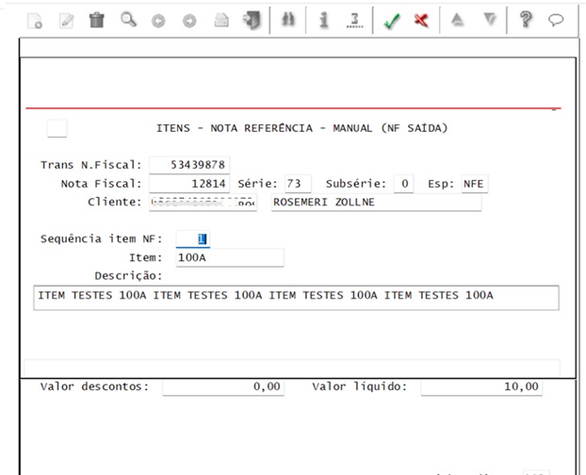Image resolution: width=586 pixels, height=475 pixels.
Task: Open the information 'i' icon
Action: point(324,20)
